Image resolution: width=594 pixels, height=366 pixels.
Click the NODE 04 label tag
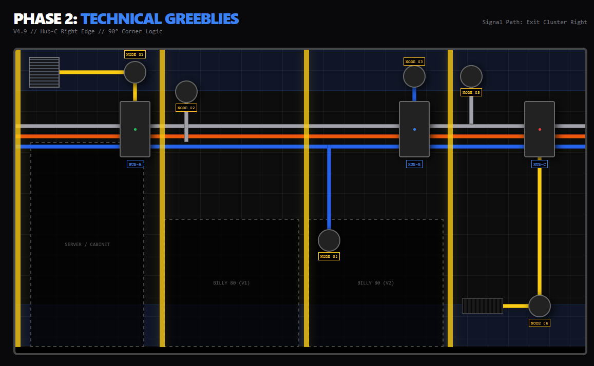pos(329,256)
